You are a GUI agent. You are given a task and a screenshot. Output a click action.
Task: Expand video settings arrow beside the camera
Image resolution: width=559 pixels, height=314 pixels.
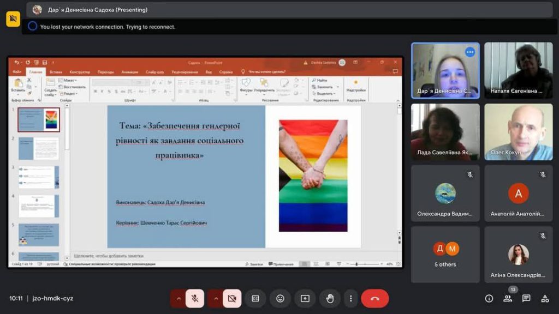[x=215, y=298]
